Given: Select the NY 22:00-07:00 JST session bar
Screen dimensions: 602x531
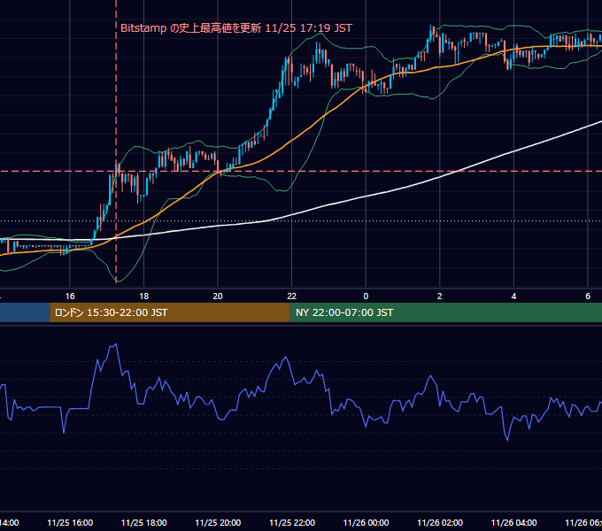Looking at the screenshot, I should click(445, 312).
